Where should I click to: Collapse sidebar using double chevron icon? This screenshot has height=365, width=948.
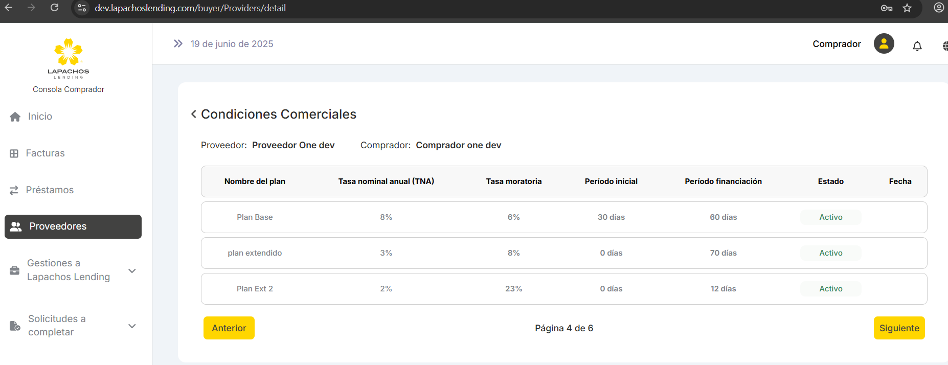click(x=178, y=44)
